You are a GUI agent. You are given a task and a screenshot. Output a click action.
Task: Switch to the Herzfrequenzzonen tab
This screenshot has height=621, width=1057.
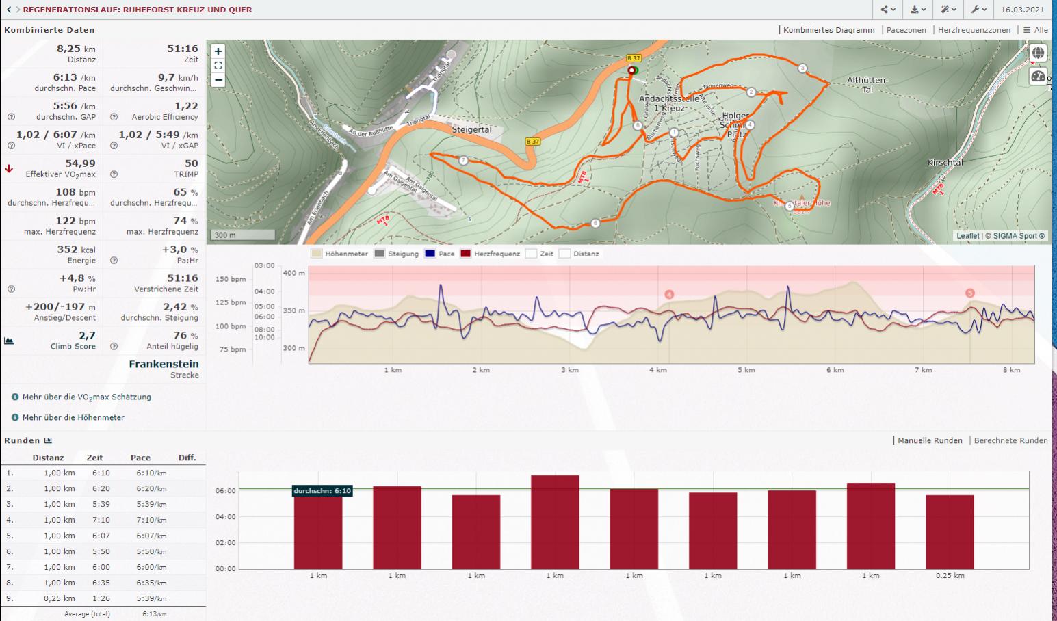tap(974, 30)
